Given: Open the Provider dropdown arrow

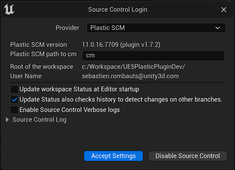Looking at the screenshot, I should 217,28.
